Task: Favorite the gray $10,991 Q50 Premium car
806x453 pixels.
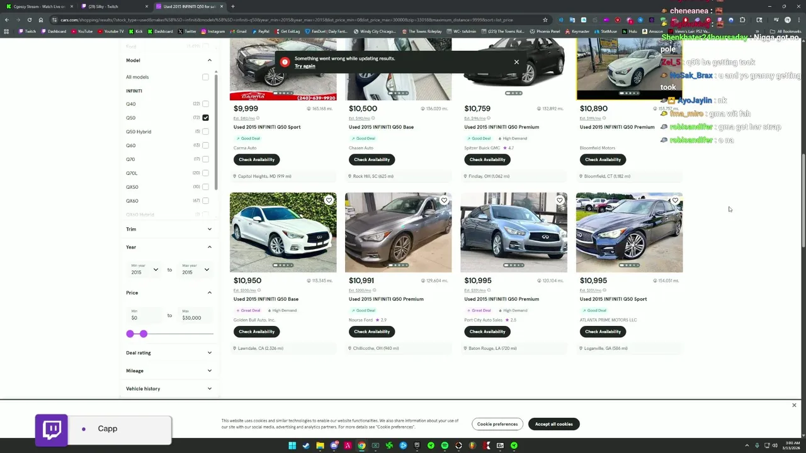Action: coord(444,201)
